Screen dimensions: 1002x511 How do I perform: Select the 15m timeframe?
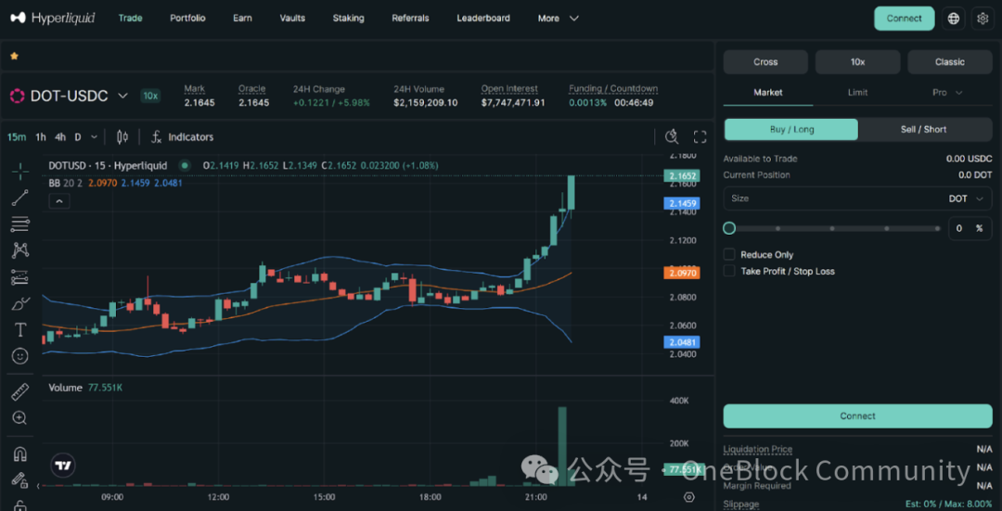pyautogui.click(x=17, y=136)
